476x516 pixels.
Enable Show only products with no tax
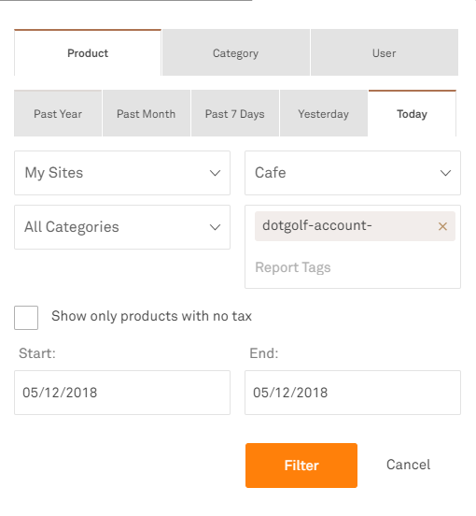[26, 318]
